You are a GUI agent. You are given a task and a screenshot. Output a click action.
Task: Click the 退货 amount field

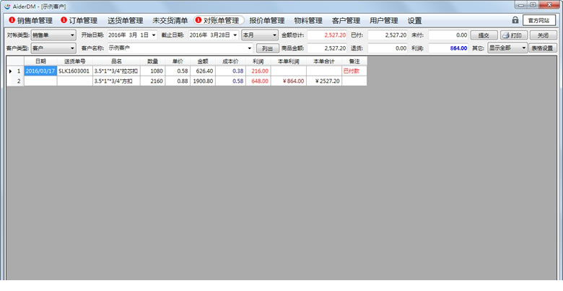388,48
